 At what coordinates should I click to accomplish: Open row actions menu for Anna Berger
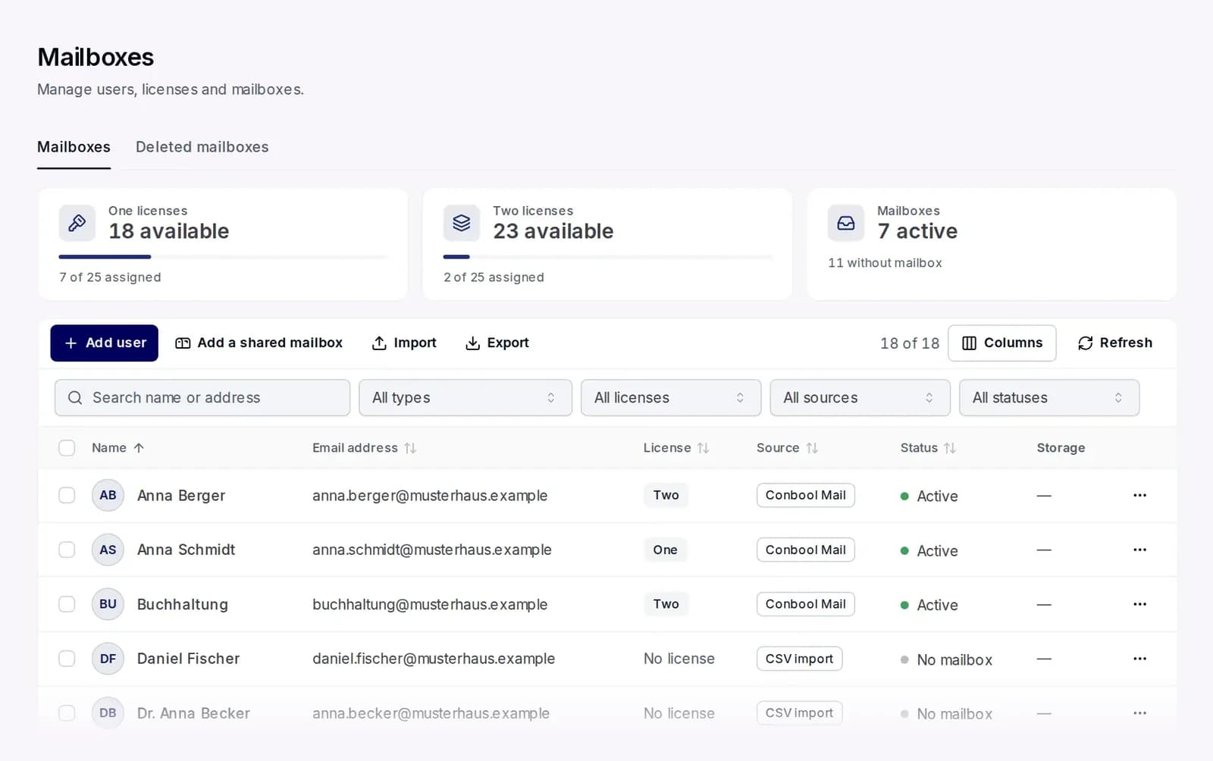(1139, 495)
